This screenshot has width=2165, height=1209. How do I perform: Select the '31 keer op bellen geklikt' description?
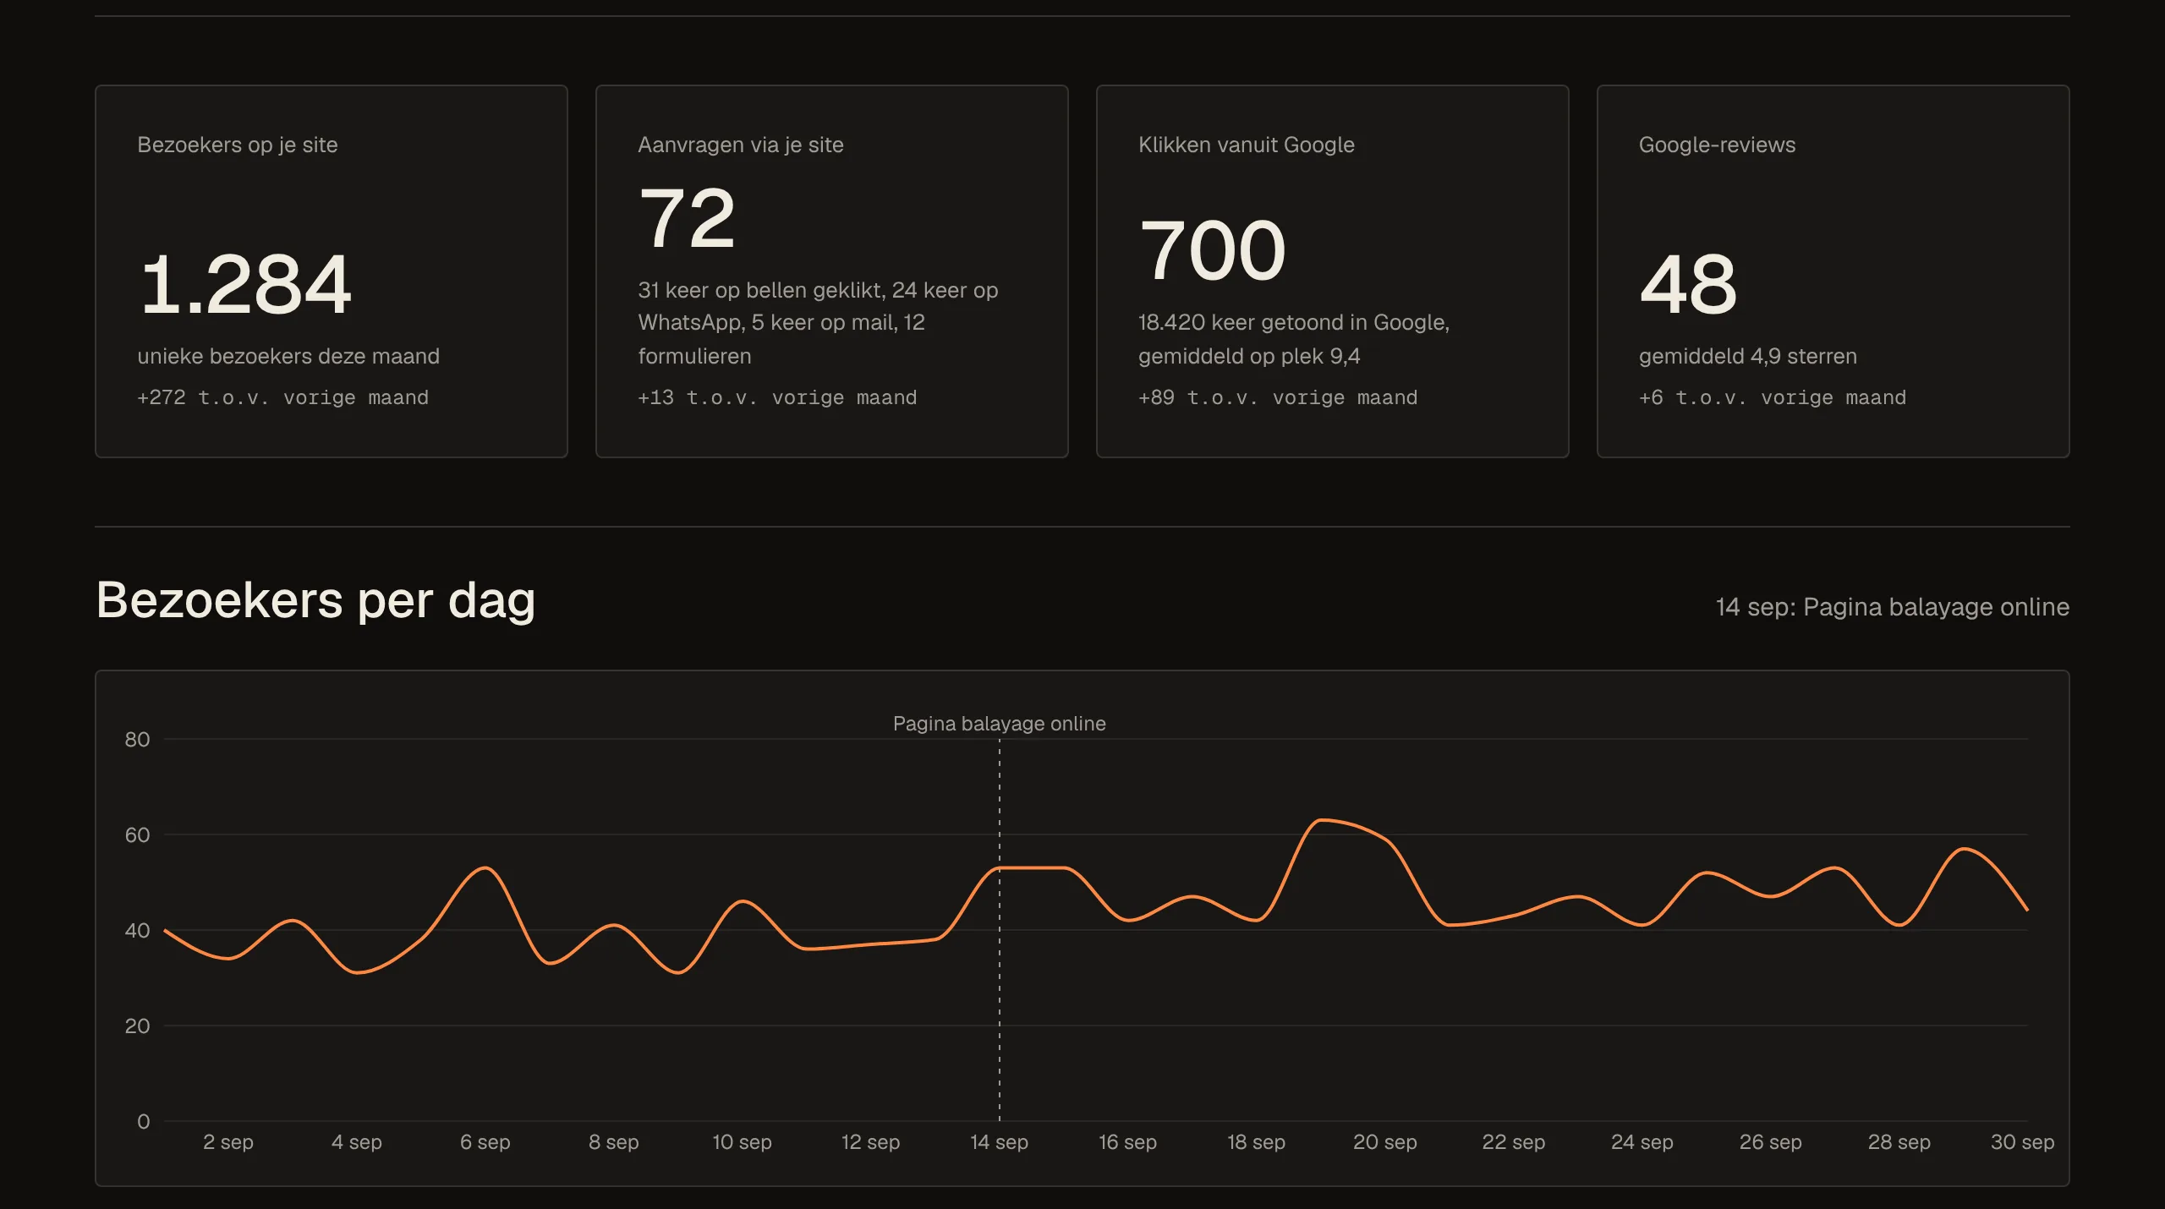(x=818, y=323)
